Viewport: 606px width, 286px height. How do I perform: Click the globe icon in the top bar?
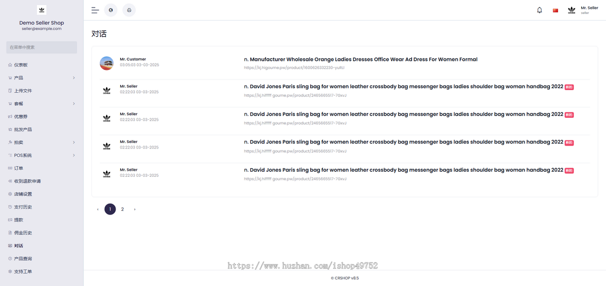point(111,10)
